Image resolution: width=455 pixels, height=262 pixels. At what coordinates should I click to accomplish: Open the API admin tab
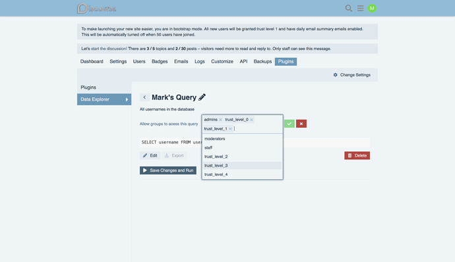click(243, 61)
